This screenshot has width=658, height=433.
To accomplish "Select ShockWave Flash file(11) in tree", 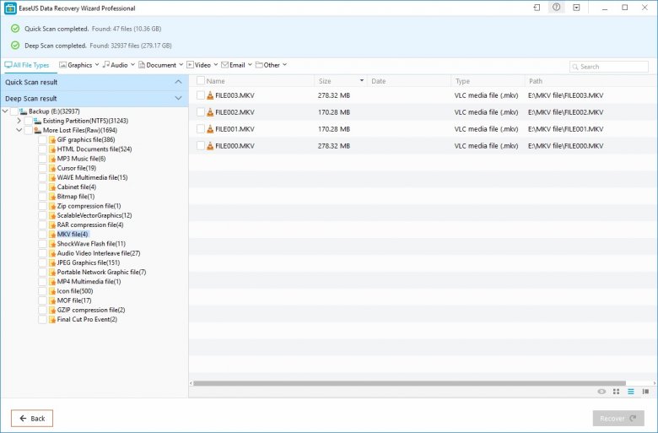I will click(91, 244).
